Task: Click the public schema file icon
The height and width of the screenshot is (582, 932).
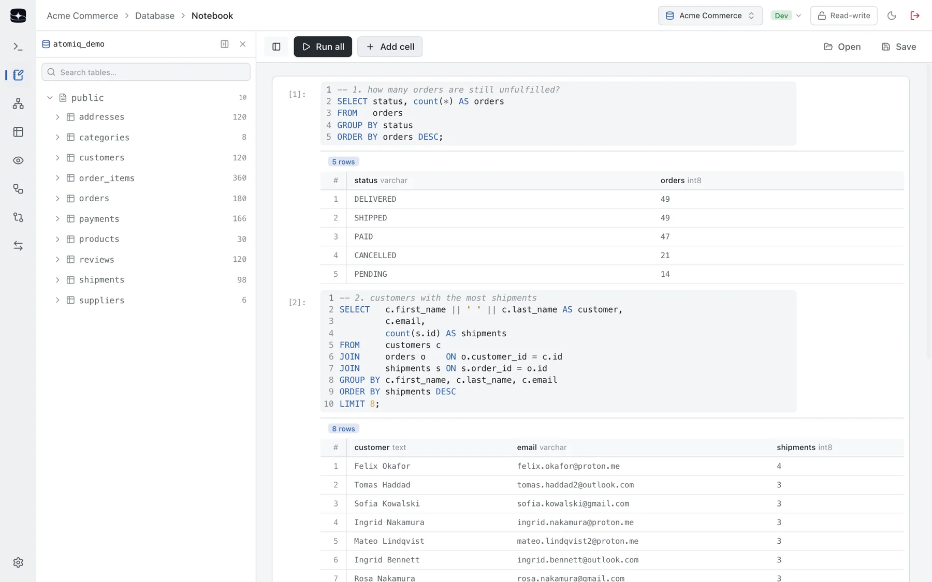Action: pos(63,98)
